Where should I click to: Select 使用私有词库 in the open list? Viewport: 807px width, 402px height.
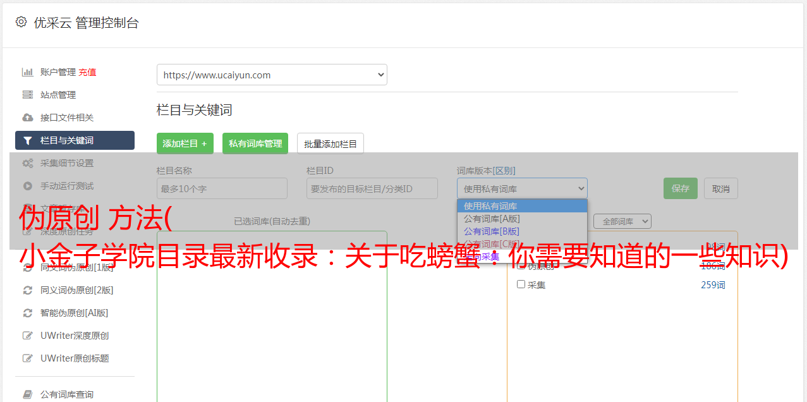point(522,206)
